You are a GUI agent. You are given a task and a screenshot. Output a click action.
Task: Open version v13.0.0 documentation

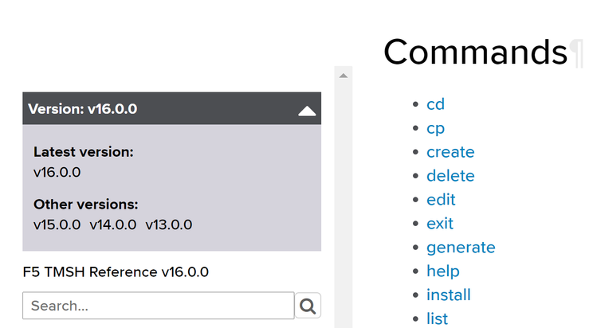point(169,225)
